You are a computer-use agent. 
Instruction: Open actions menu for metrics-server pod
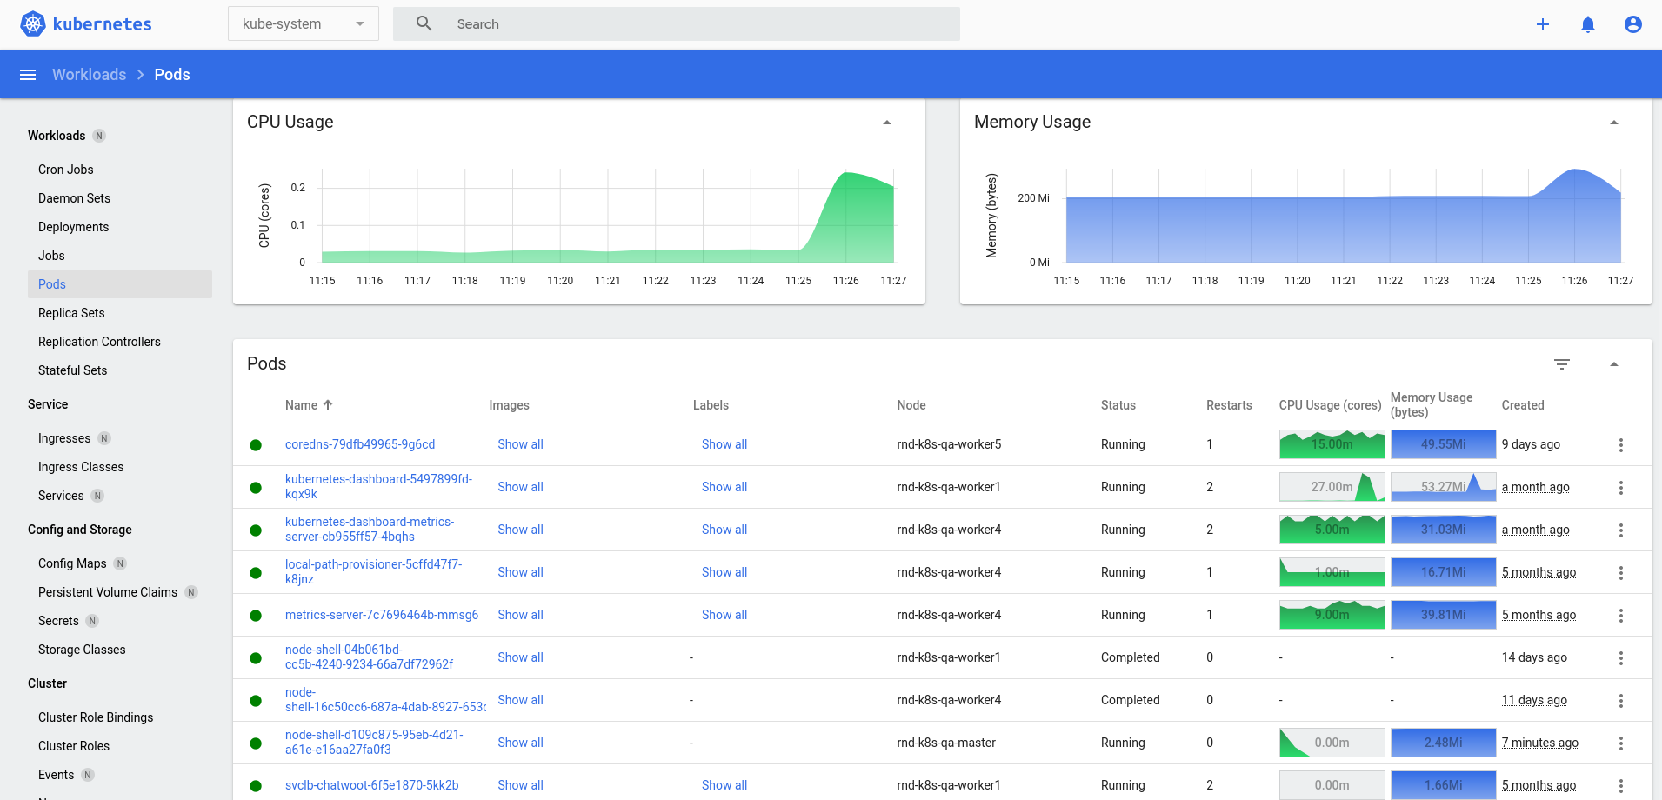click(x=1621, y=616)
